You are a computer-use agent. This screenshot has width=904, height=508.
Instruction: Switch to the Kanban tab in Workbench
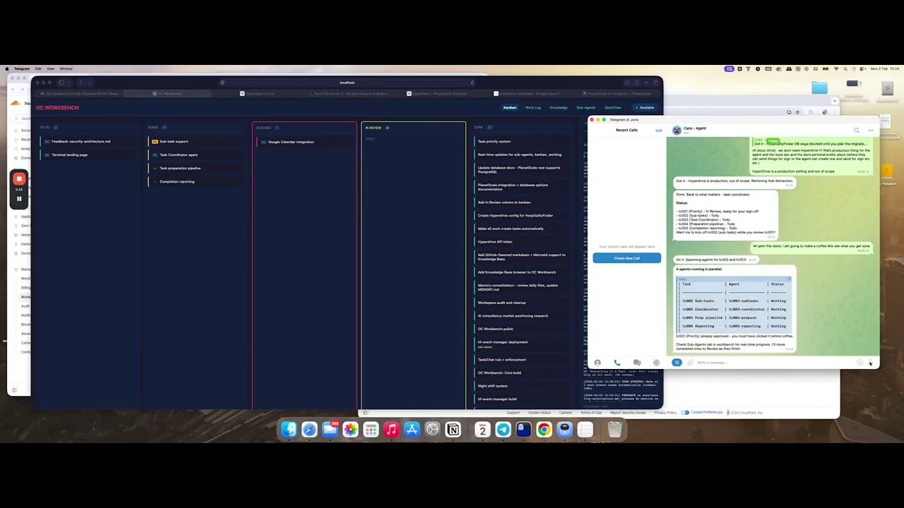pyautogui.click(x=510, y=107)
